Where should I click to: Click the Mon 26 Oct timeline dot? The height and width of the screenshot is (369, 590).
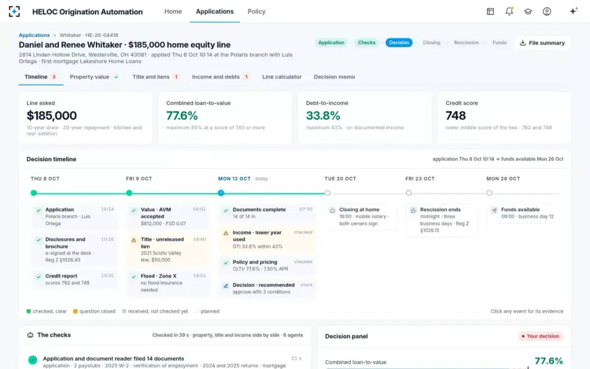[489, 193]
